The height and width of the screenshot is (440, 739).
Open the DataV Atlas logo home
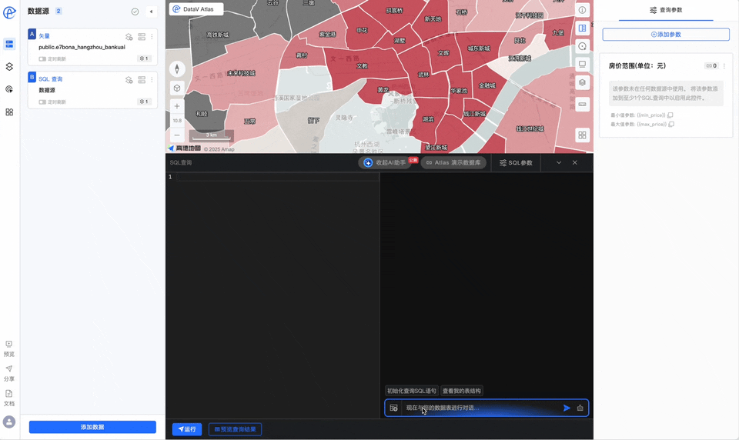(x=9, y=13)
